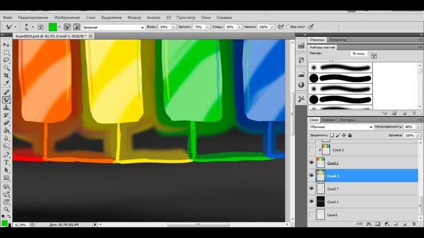
Task: Open the brush load color dropdown arrow
Action: tap(59, 27)
